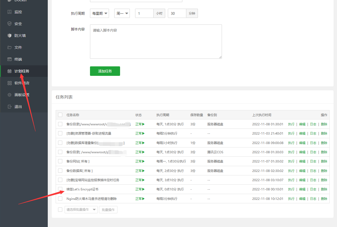Toggle status 正常 for 续签Let's Encrypt证书
This screenshot has width=337, height=227.
point(140,189)
